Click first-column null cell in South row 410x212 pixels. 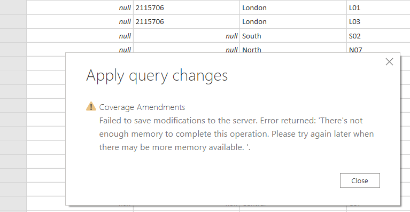point(80,36)
